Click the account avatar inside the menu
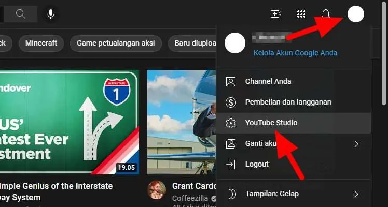 coord(235,43)
